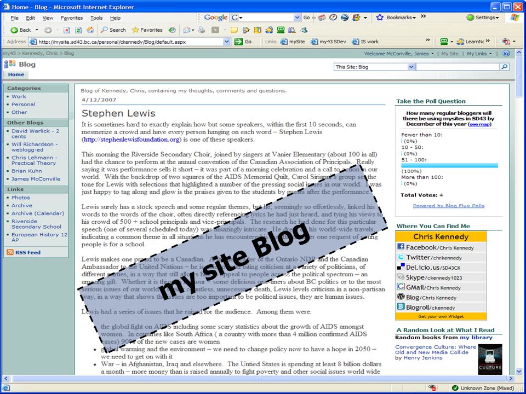The image size is (526, 394).
Task: Open the Google search box dropdown
Action: coord(297,18)
